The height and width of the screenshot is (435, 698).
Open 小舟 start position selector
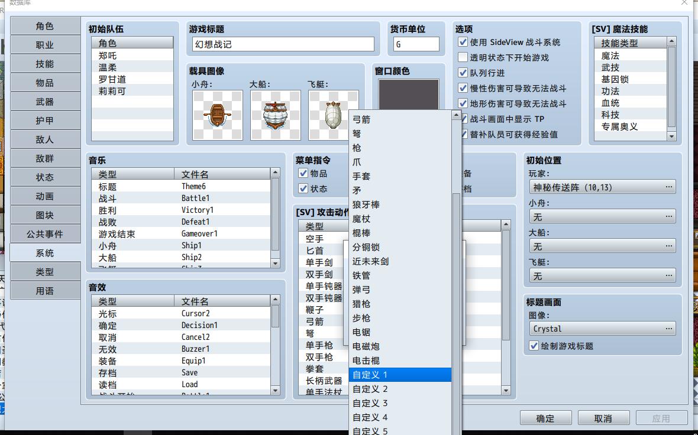(x=602, y=216)
